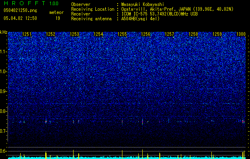Click the 1252 time marker

click(x=50, y=34)
